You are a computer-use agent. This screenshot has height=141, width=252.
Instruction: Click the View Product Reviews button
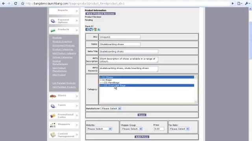click(100, 14)
